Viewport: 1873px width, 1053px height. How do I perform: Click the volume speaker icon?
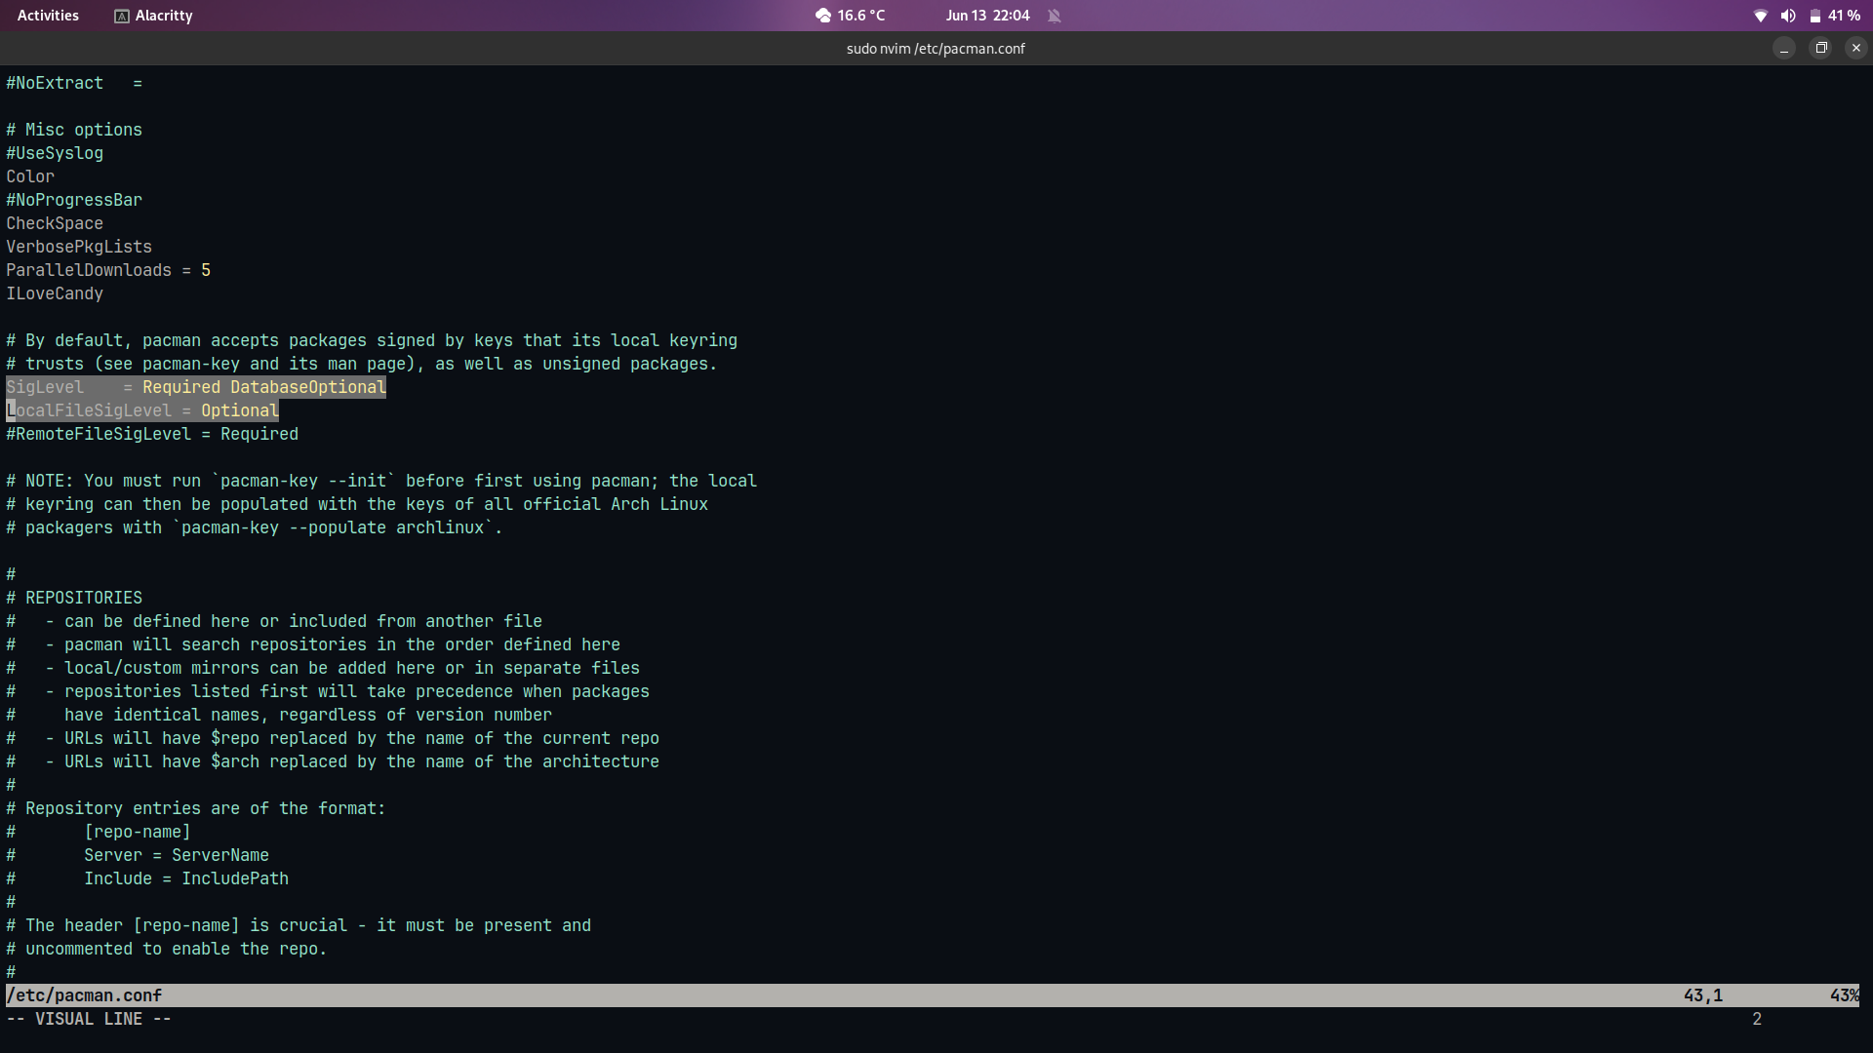click(x=1787, y=16)
